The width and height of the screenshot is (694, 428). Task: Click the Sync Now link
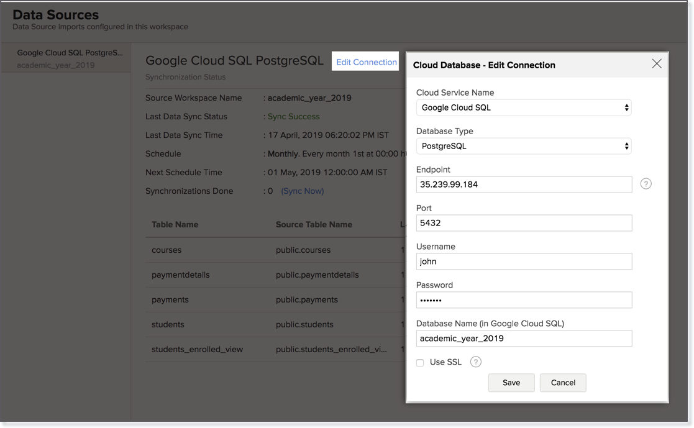click(x=303, y=191)
